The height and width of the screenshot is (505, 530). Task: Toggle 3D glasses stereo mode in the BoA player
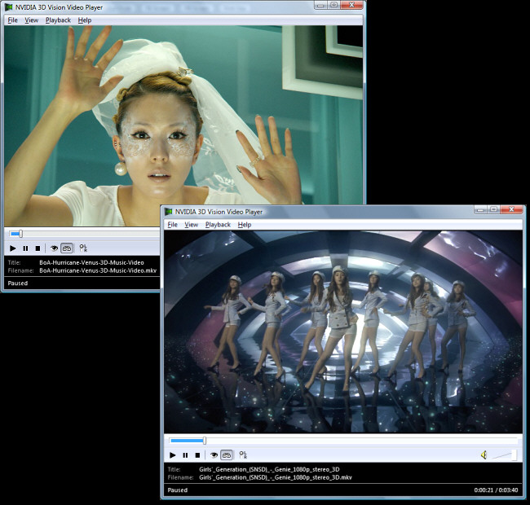pyautogui.click(x=67, y=248)
